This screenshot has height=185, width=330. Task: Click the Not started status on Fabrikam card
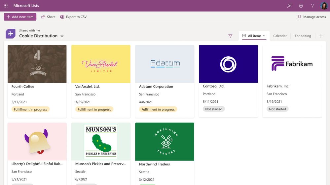[277, 109]
